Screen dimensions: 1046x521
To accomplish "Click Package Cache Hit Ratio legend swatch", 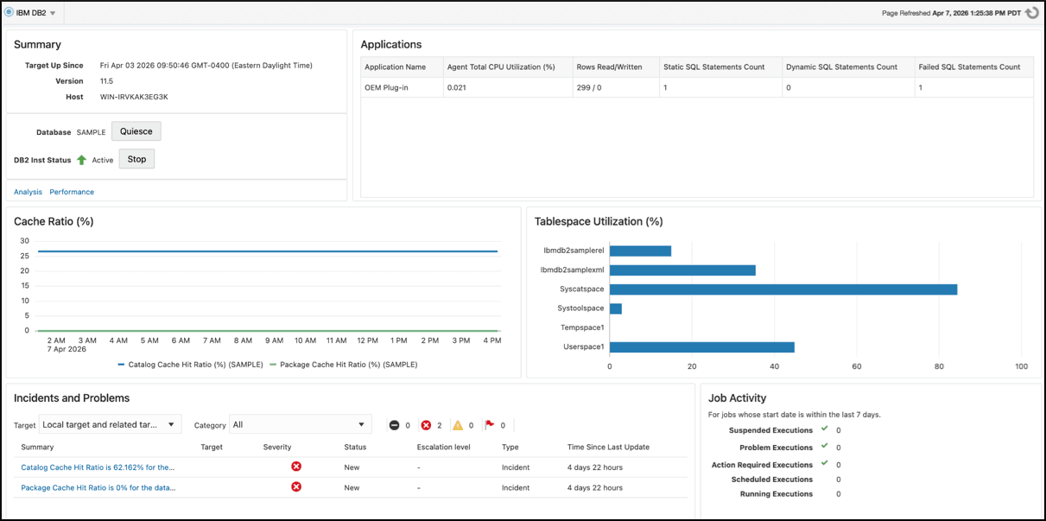I will (x=273, y=365).
